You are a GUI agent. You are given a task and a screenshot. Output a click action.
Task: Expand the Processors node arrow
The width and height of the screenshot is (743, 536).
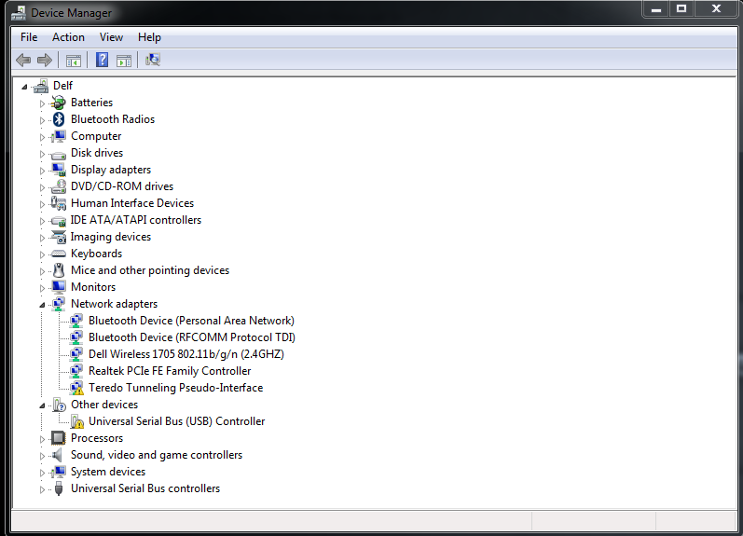click(42, 439)
